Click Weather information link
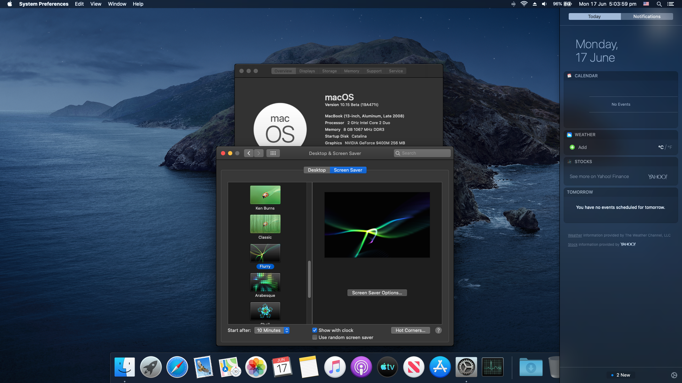Viewport: 682px width, 383px height. click(575, 235)
